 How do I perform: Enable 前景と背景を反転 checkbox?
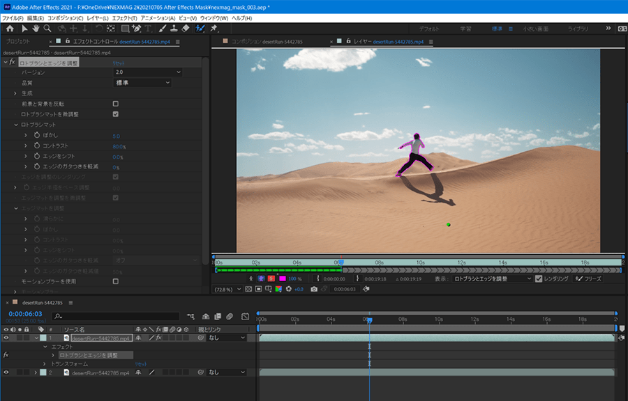[116, 104]
